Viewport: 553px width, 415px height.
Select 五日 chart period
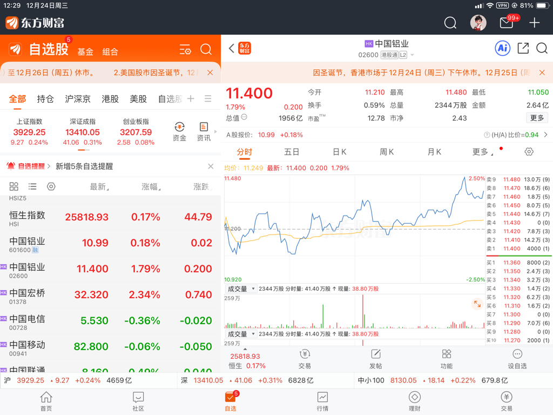[x=292, y=152]
